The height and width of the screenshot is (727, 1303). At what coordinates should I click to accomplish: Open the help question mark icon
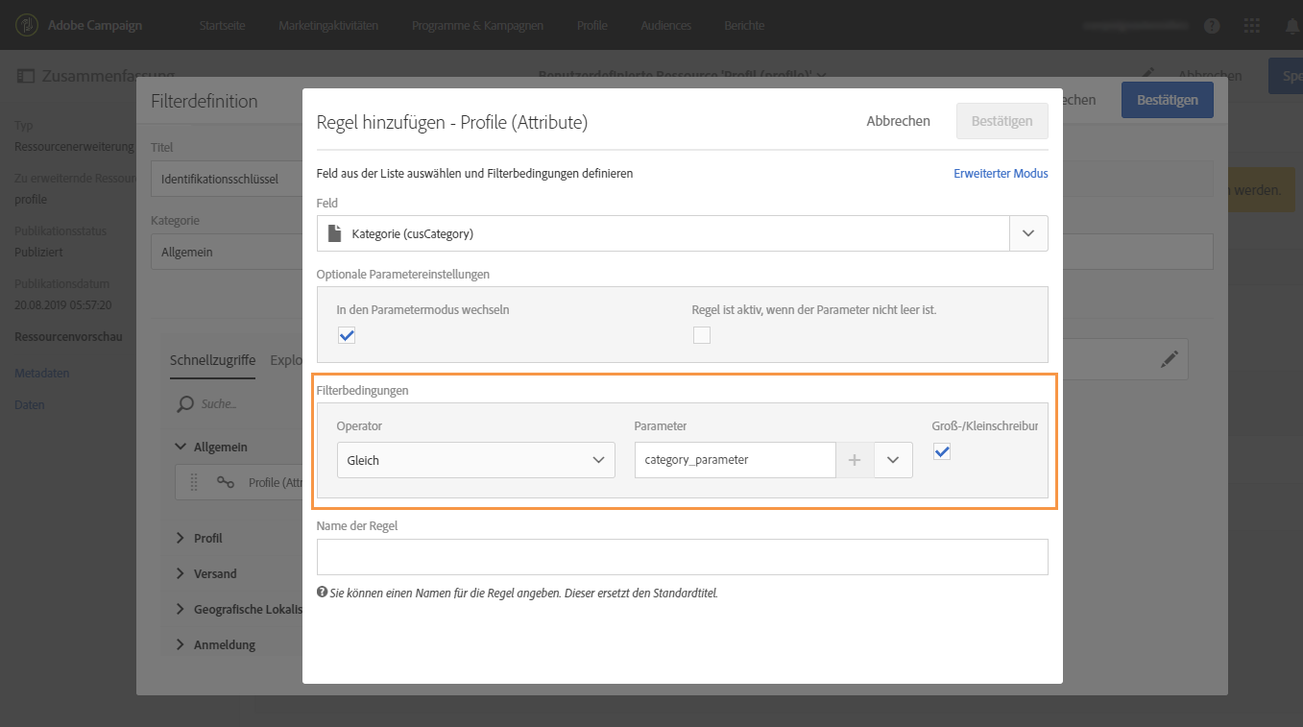click(1212, 26)
